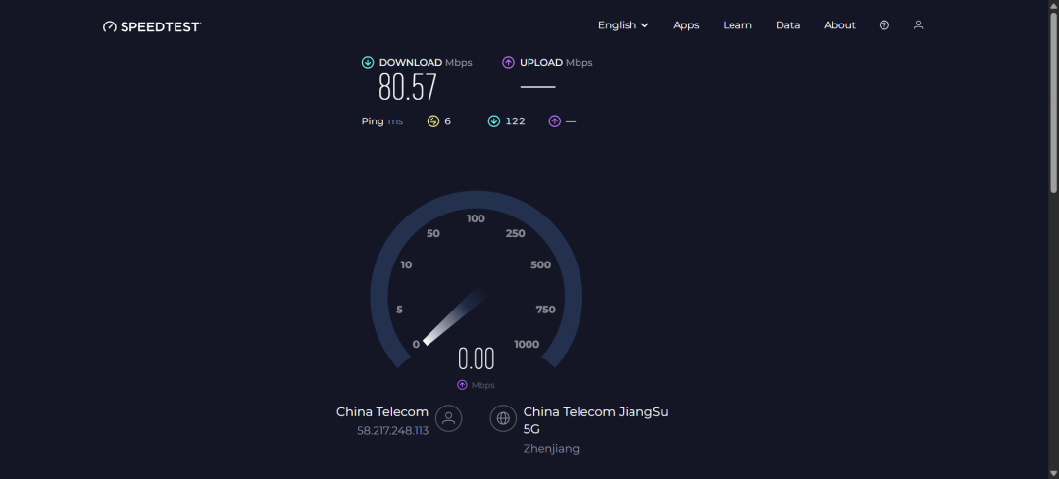
Task: Click the upload icon under the gauge
Action: click(462, 385)
